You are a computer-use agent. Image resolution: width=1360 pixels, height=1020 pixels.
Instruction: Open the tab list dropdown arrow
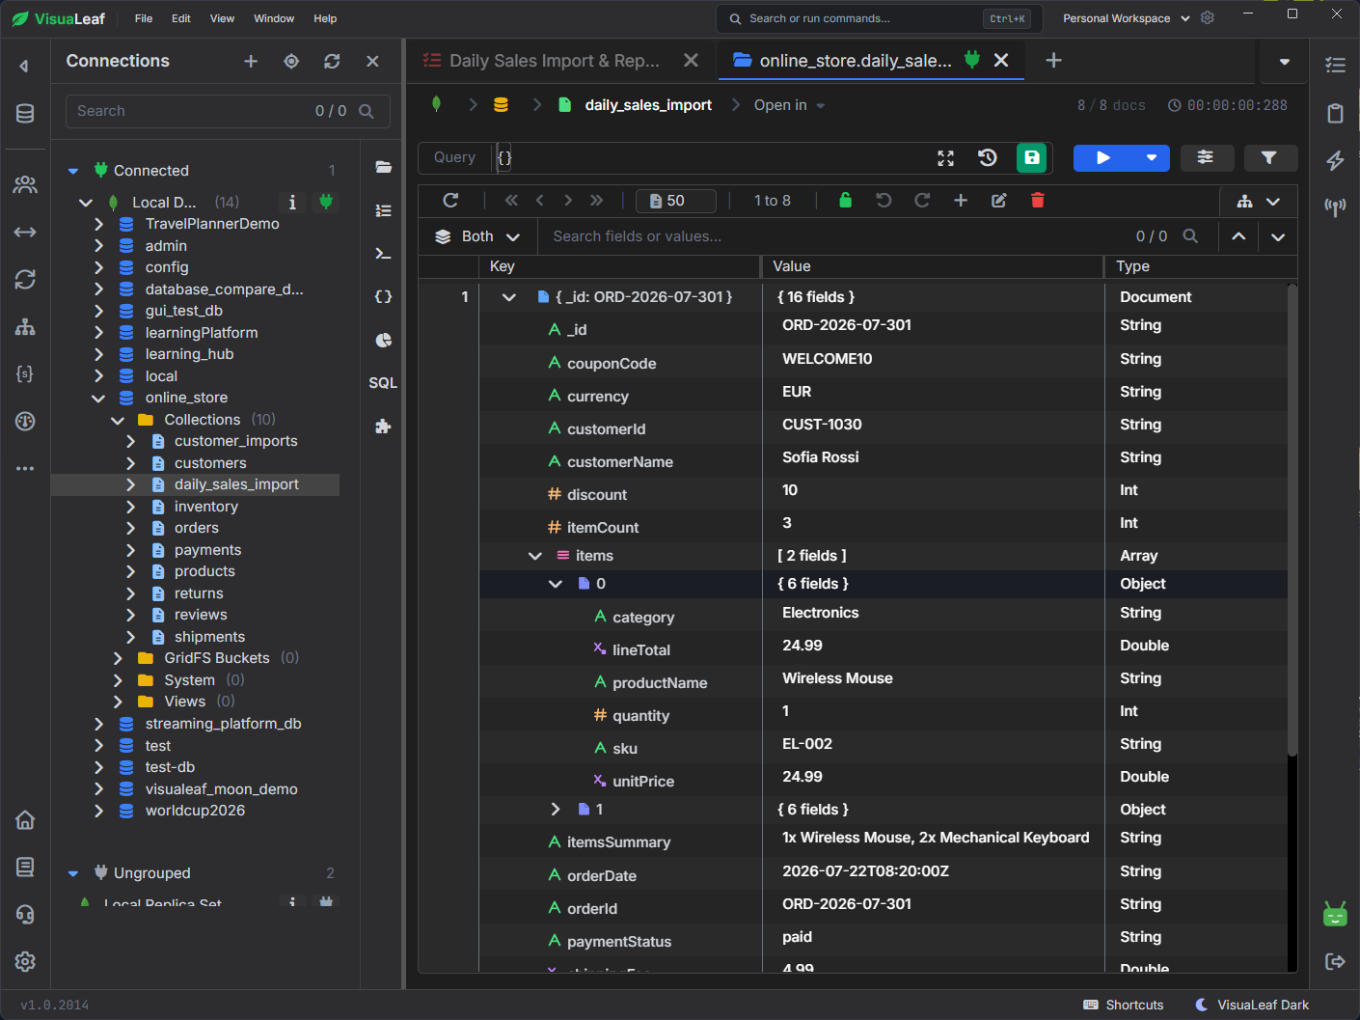point(1284,62)
